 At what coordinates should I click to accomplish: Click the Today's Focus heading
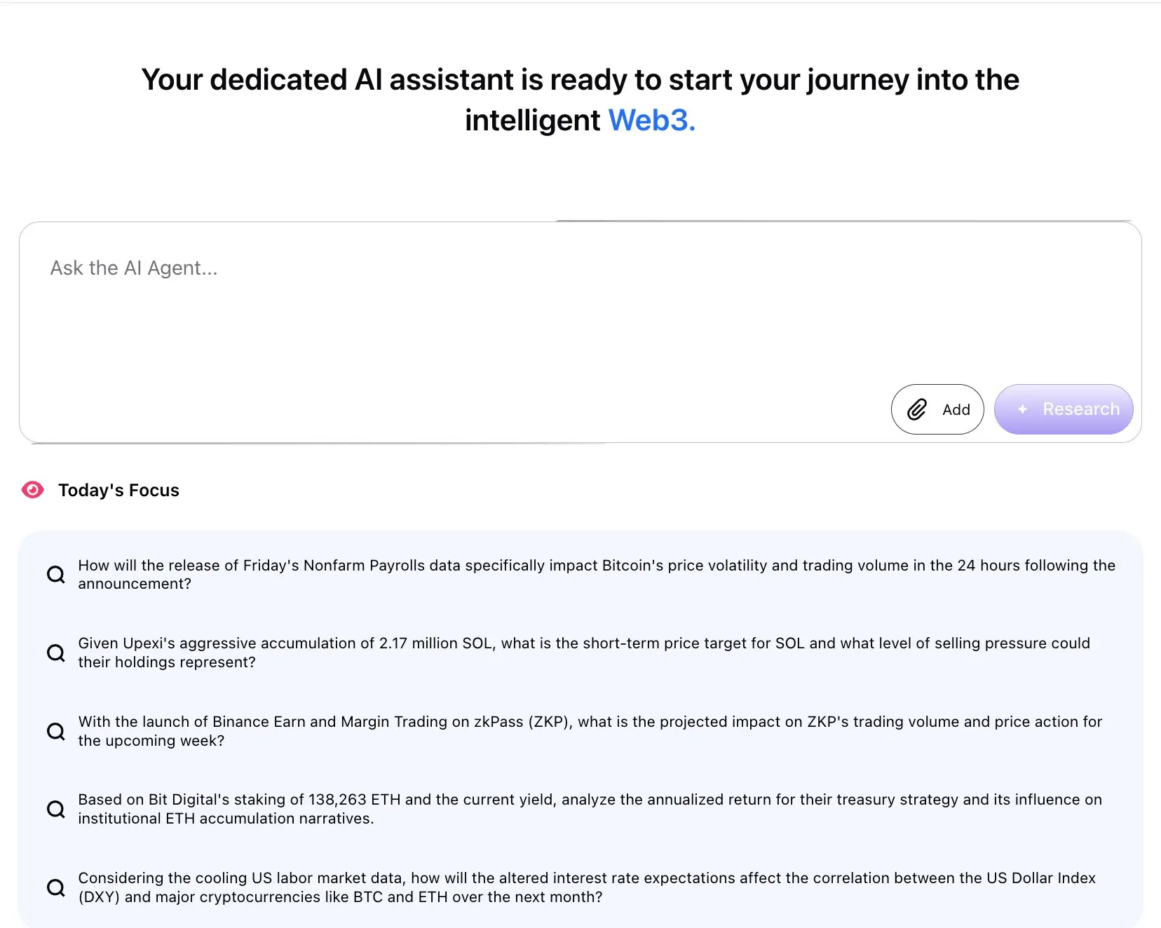118,490
